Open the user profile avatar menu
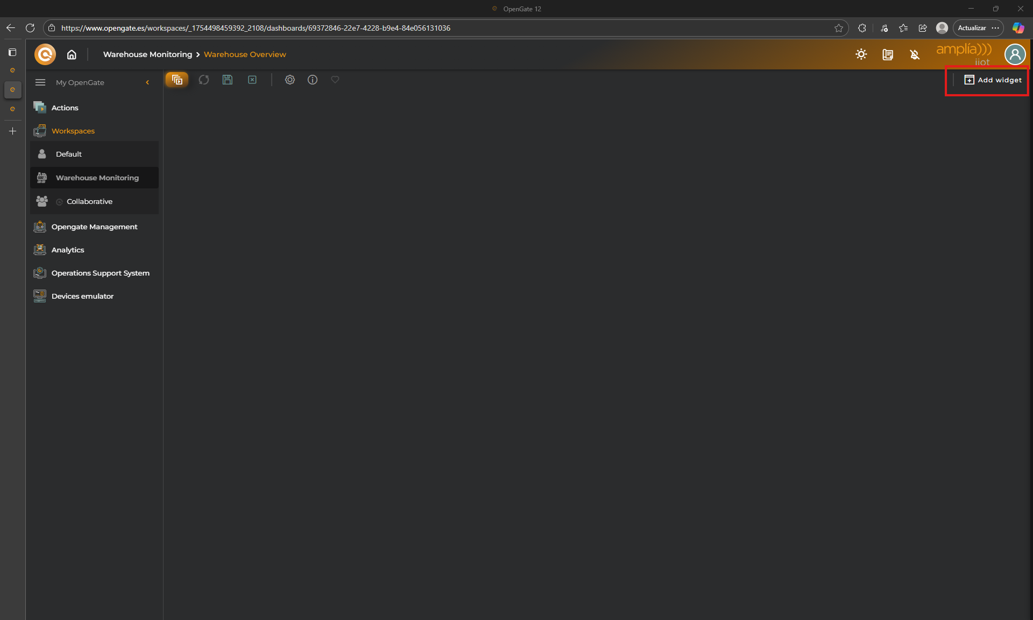1033x620 pixels. tap(1015, 54)
